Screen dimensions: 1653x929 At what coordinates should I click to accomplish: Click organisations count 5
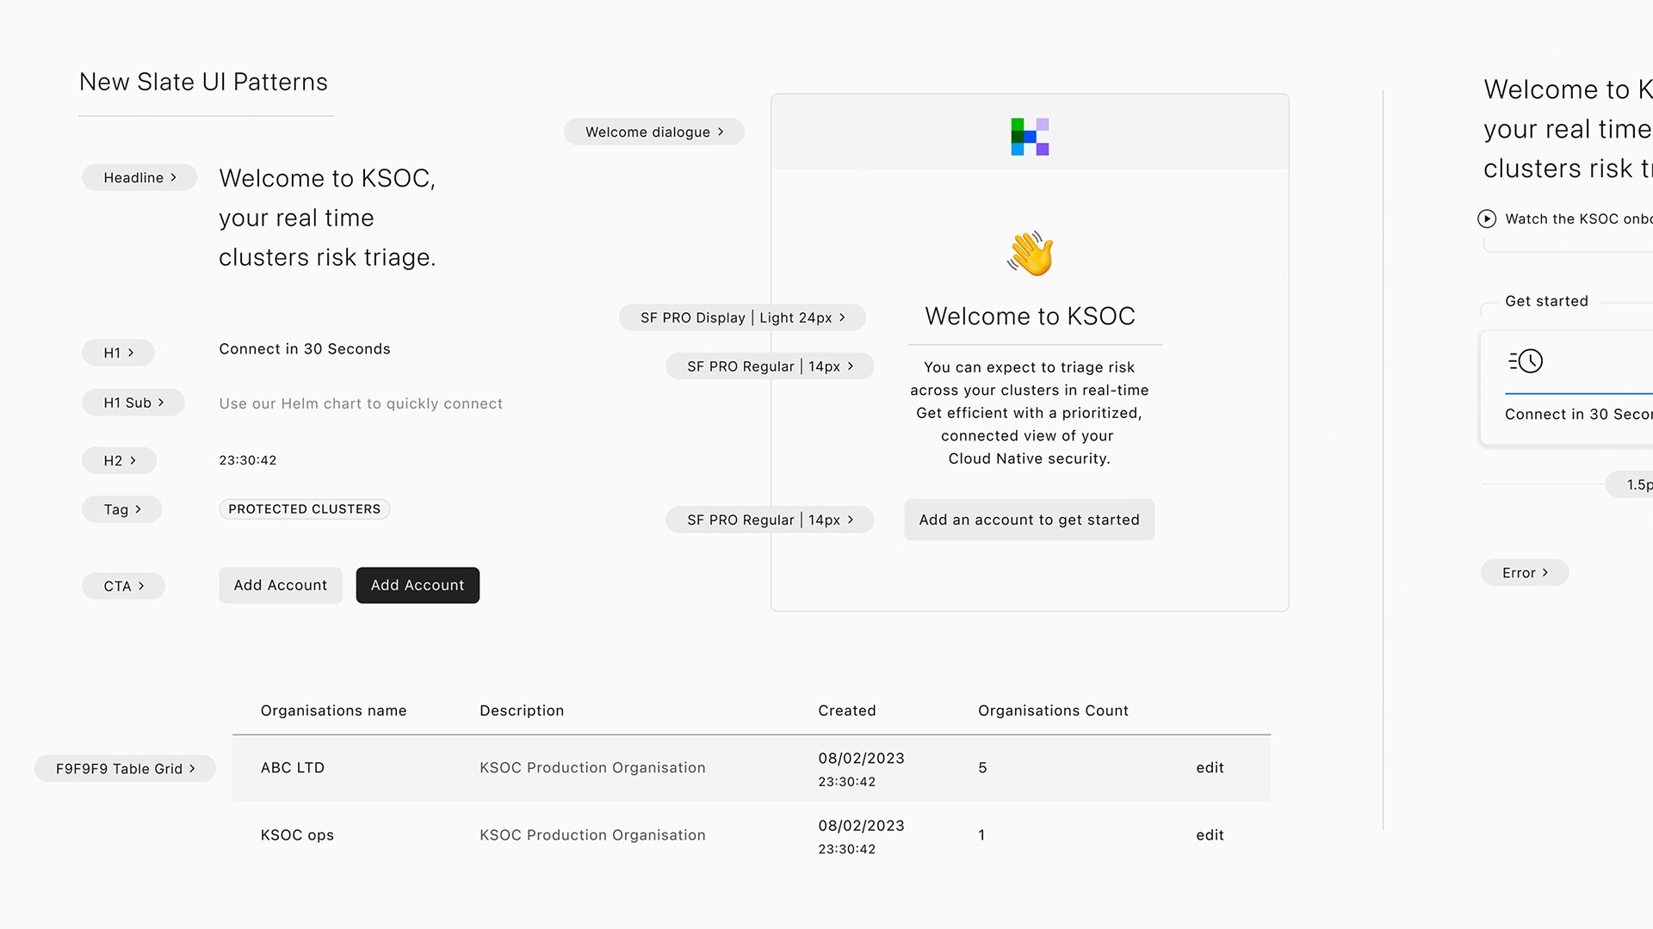point(982,767)
